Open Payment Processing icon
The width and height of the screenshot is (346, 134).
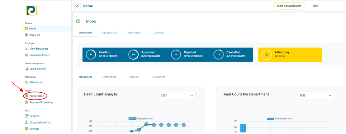pyautogui.click(x=26, y=102)
